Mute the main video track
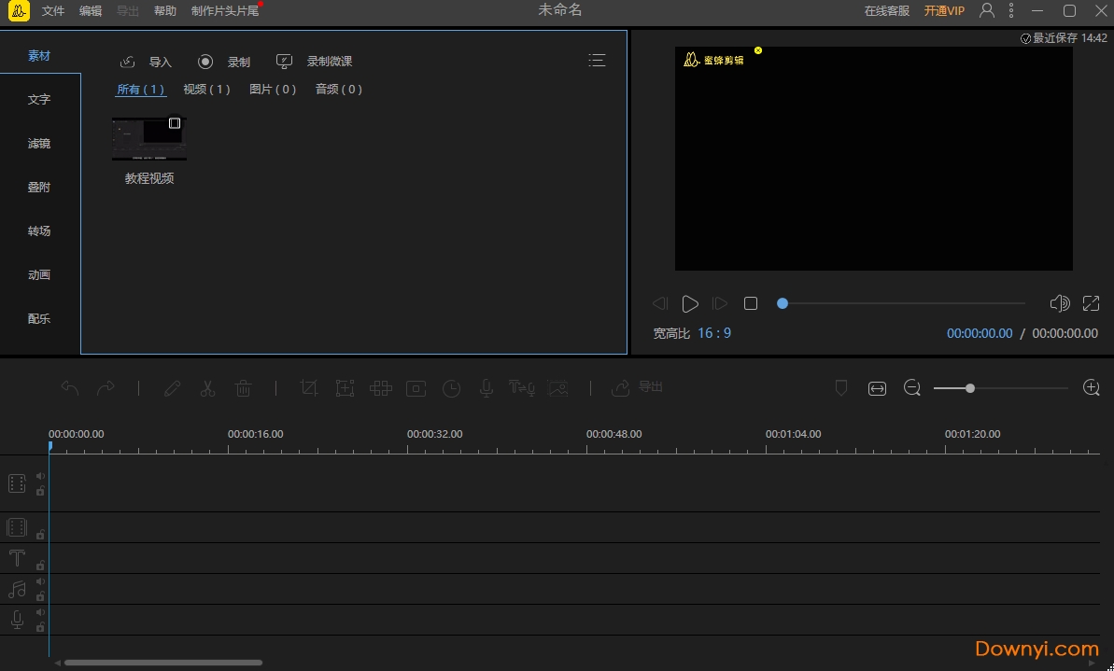The image size is (1114, 671). [40, 476]
